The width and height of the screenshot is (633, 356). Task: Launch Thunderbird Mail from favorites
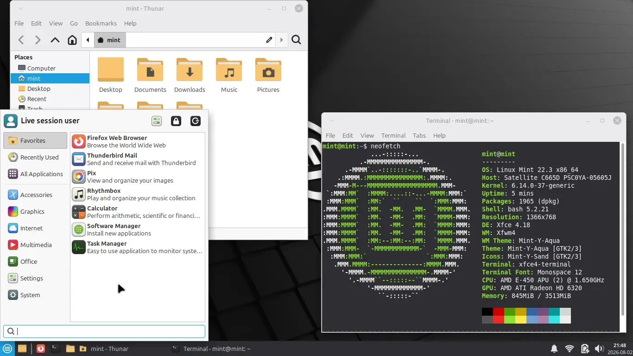tap(138, 159)
